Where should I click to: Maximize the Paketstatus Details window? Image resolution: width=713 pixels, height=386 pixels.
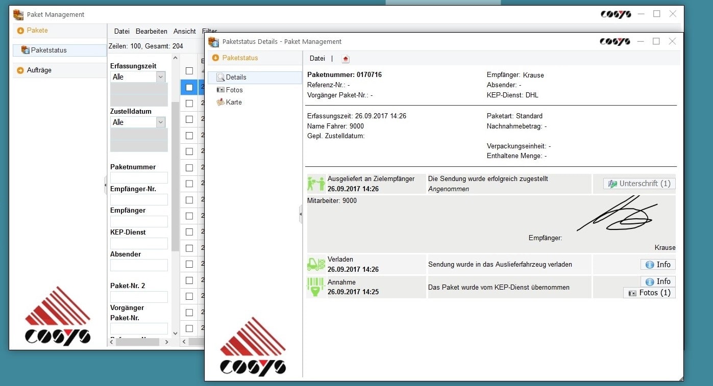[656, 41]
